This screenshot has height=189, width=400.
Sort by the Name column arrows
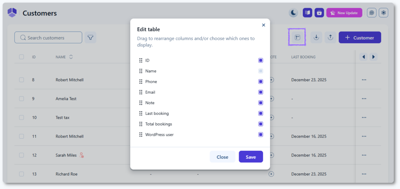click(x=71, y=57)
